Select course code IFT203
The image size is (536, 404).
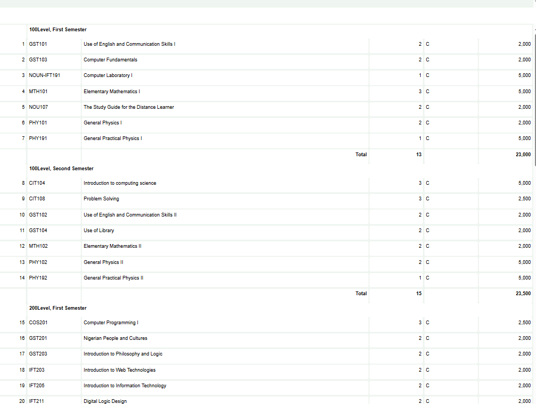[x=37, y=370]
